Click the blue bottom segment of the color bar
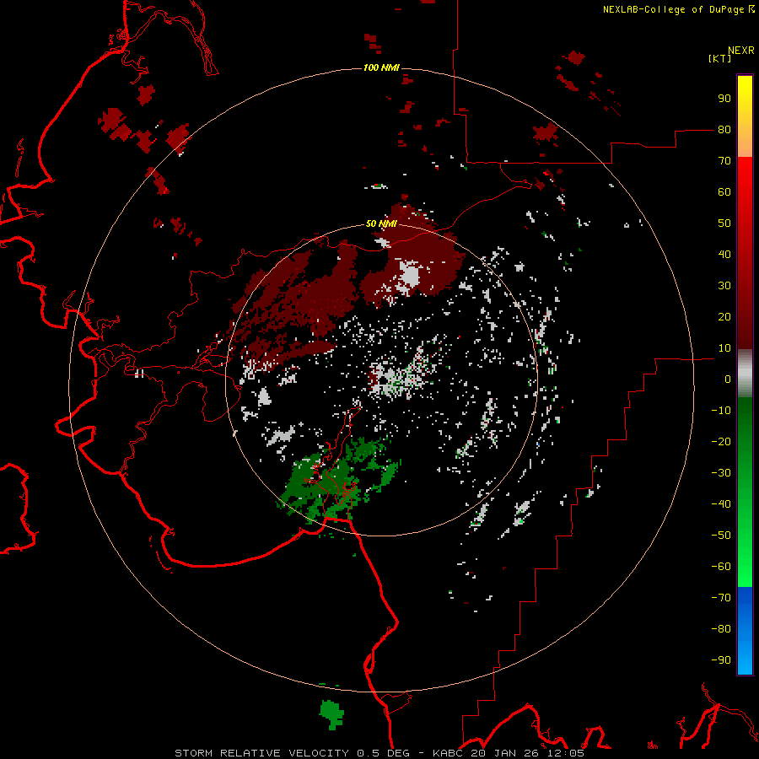759x759 pixels. coord(745,631)
